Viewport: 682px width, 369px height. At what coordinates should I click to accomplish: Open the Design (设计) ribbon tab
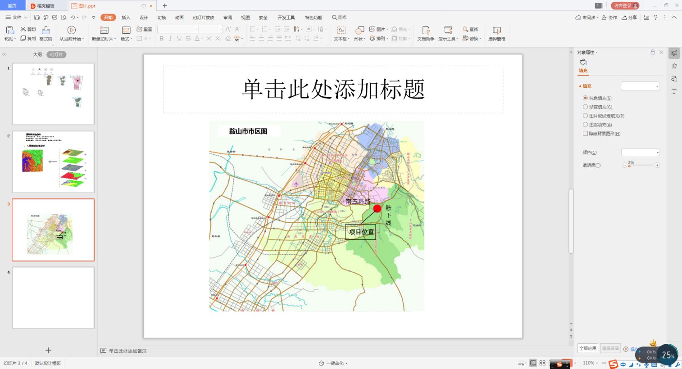[x=144, y=18]
